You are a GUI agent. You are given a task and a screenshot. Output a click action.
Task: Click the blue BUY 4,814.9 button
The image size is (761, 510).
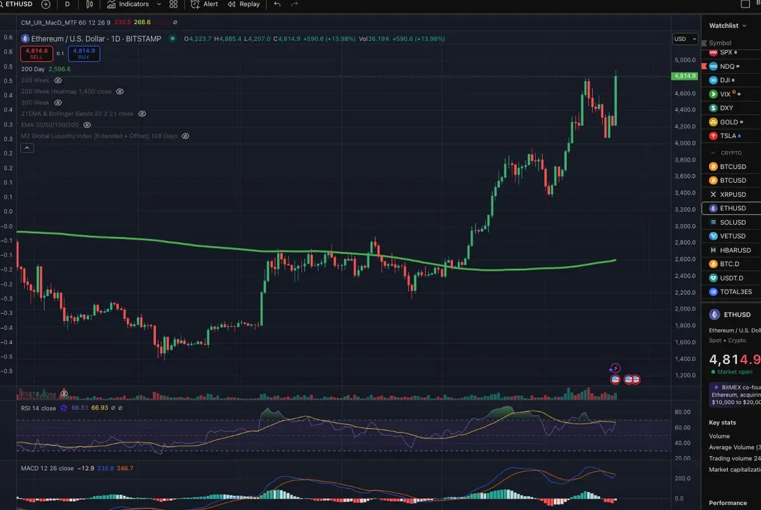click(84, 53)
